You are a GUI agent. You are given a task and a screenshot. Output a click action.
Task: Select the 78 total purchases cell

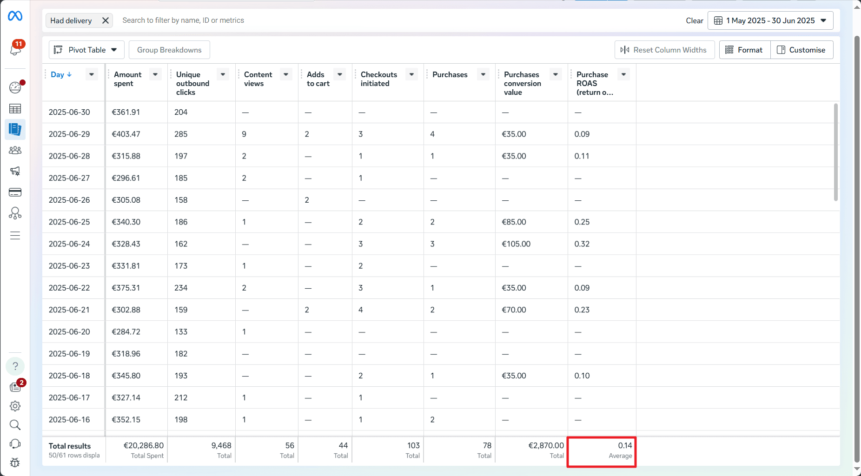click(459, 450)
